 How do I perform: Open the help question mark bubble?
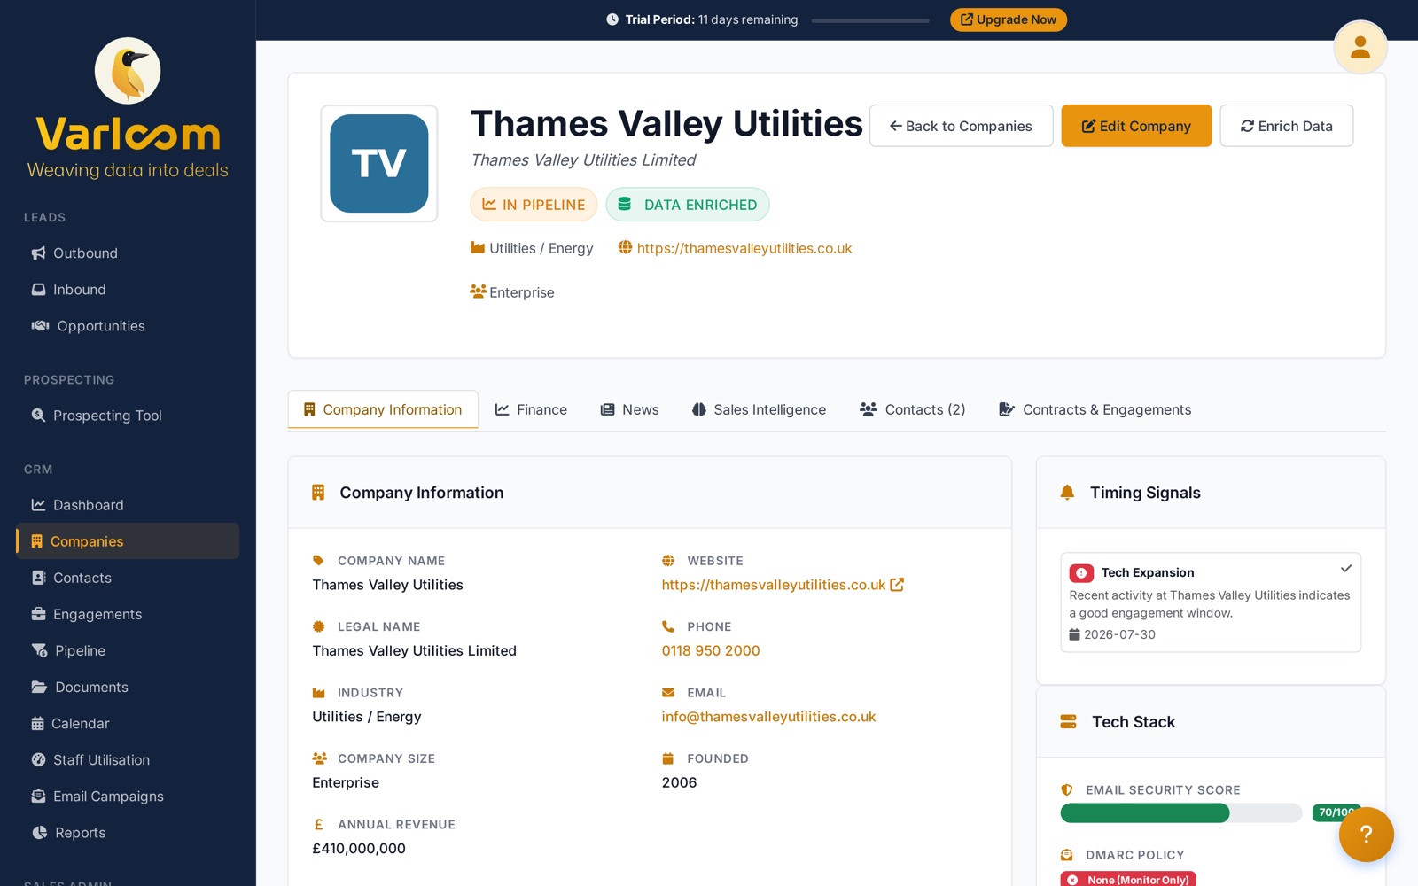point(1366,834)
